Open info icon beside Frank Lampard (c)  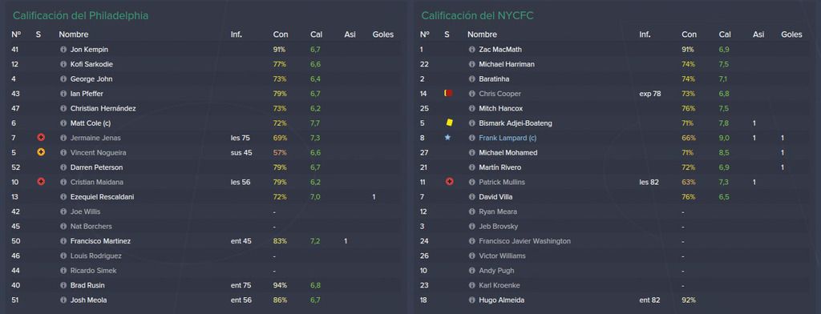[471, 138]
